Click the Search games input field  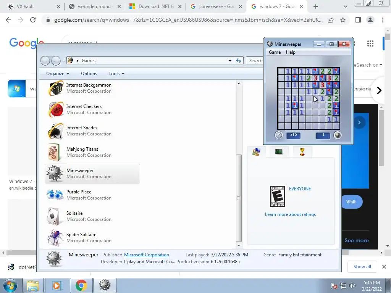tap(255, 61)
